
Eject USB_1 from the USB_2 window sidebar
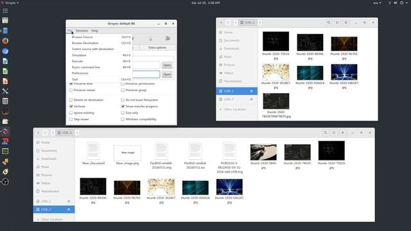coord(69,201)
